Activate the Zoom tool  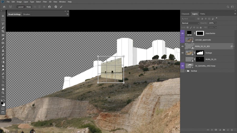(3, 93)
